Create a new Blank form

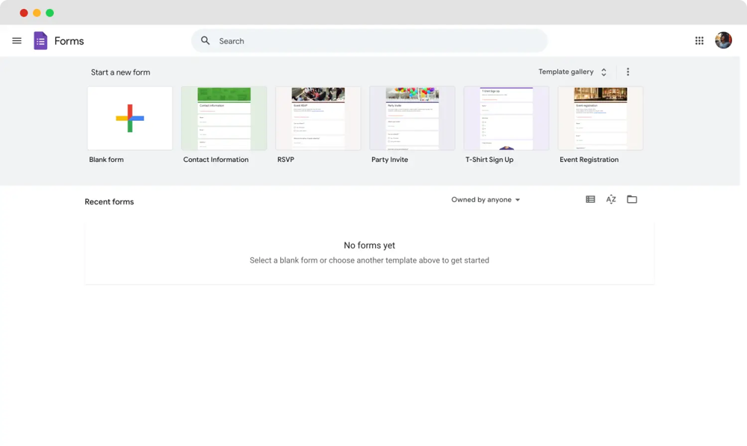point(130,119)
